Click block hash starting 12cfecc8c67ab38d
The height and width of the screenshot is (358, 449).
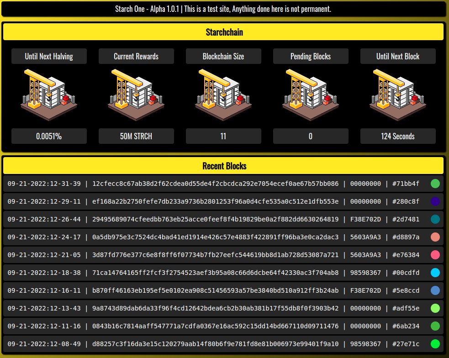click(215, 184)
